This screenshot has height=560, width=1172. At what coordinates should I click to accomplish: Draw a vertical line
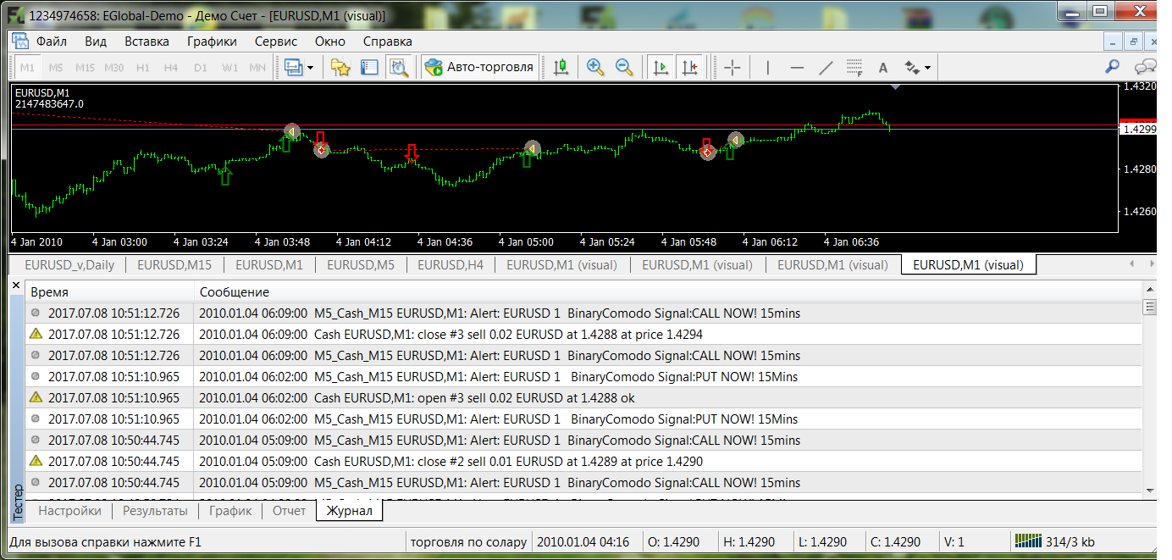768,68
